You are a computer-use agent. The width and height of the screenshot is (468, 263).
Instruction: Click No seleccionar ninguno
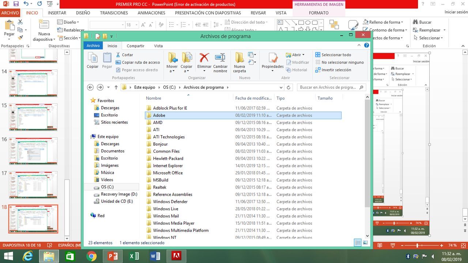click(339, 62)
